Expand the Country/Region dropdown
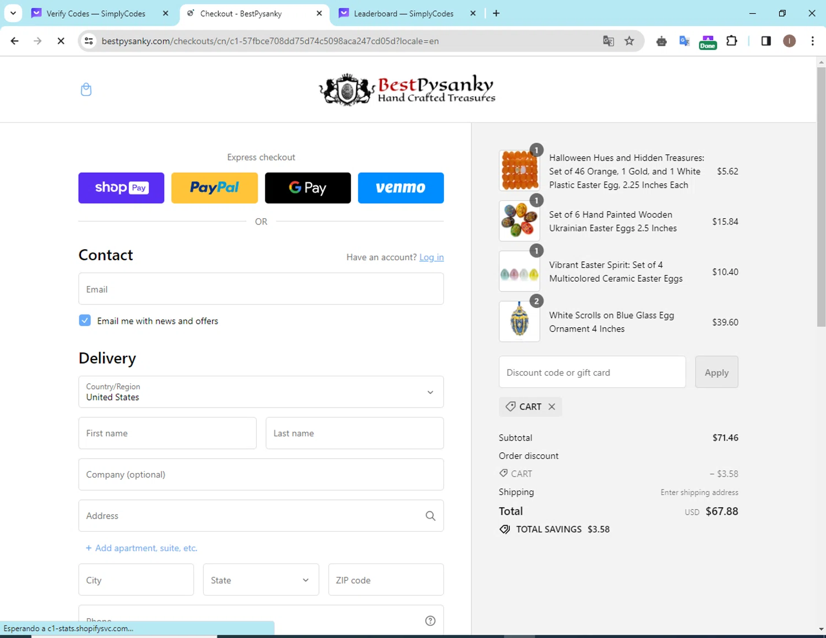This screenshot has width=826, height=638. (261, 392)
